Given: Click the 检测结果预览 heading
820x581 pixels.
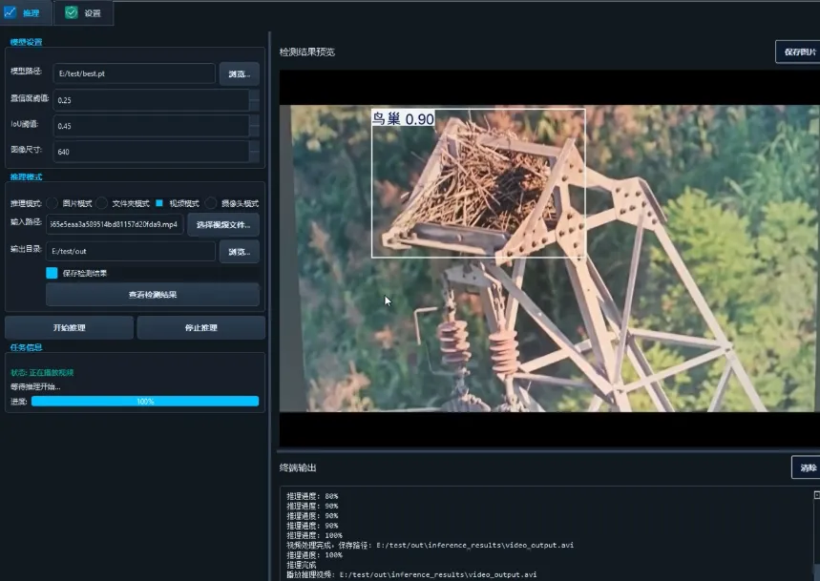Looking at the screenshot, I should (x=307, y=52).
